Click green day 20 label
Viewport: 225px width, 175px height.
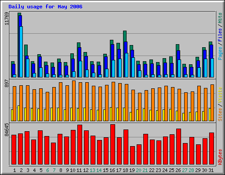tap(138, 170)
